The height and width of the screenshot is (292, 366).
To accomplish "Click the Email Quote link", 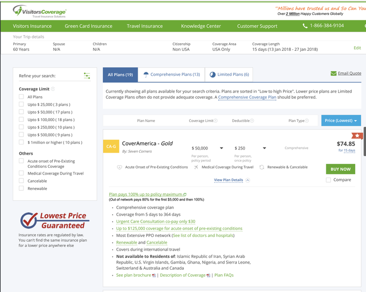I will [x=349, y=73].
